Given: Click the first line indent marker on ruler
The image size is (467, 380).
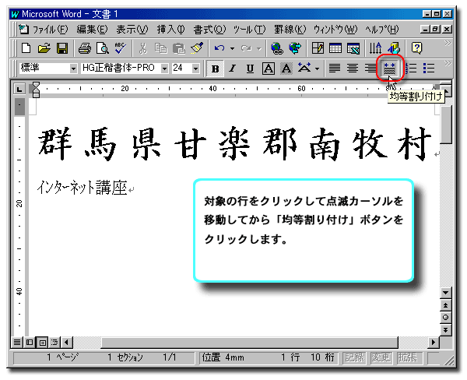Looking at the screenshot, I should click(x=36, y=85).
